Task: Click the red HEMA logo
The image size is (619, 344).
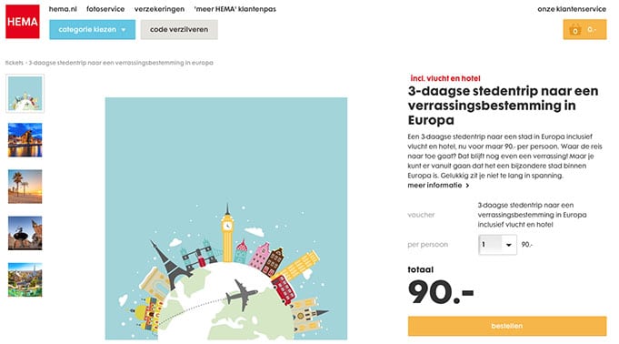Action: pyautogui.click(x=23, y=21)
